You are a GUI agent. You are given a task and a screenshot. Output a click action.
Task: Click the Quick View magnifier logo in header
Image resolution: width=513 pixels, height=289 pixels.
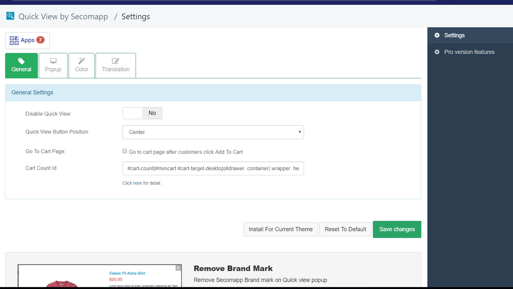(x=10, y=15)
